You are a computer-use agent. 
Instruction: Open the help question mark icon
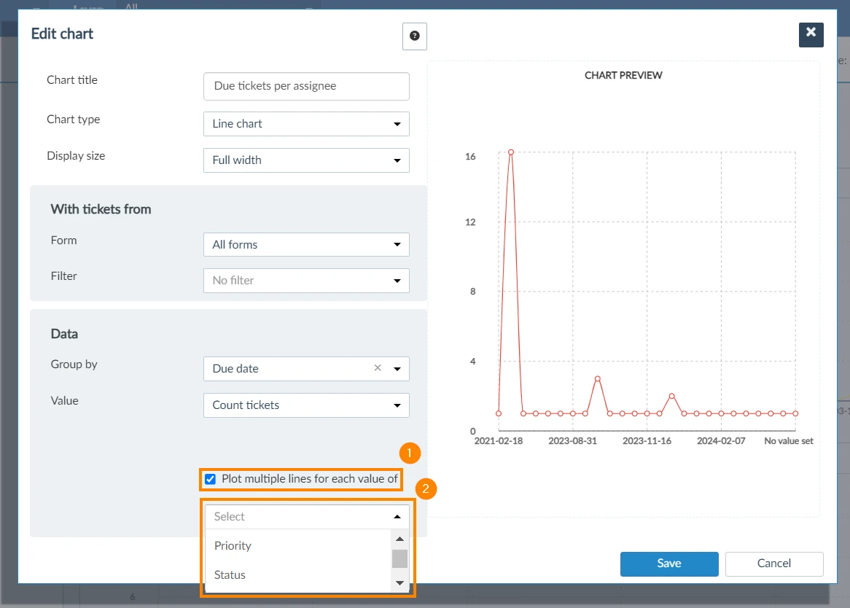(414, 36)
